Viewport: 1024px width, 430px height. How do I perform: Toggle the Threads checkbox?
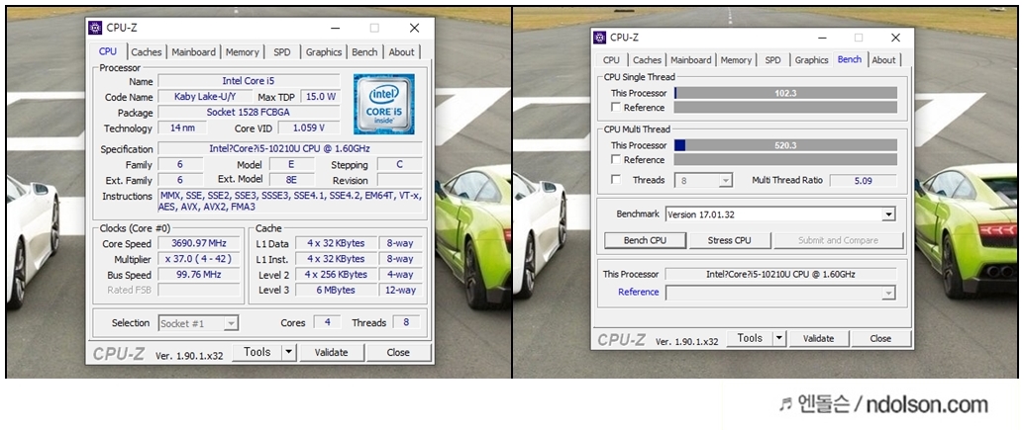pyautogui.click(x=615, y=180)
